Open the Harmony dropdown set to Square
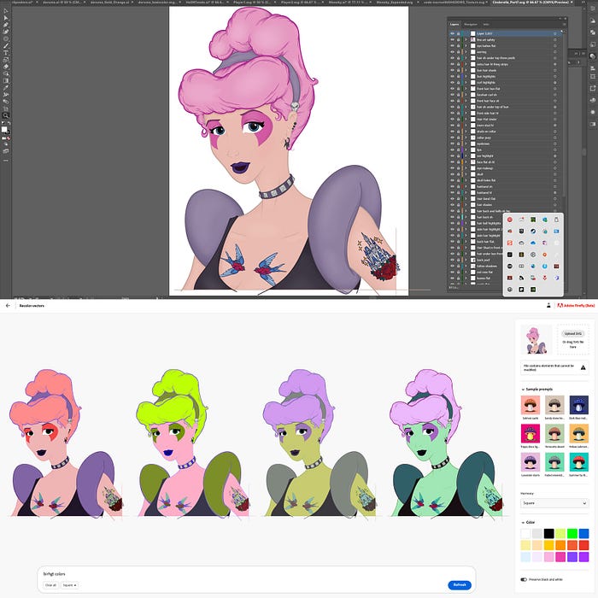 (554, 503)
